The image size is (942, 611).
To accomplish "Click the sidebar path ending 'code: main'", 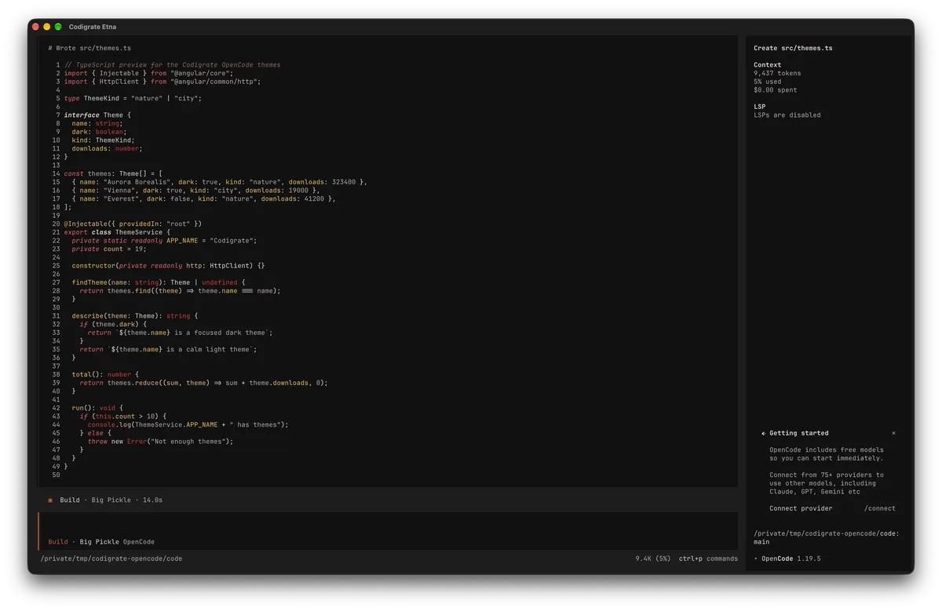I will pyautogui.click(x=827, y=537).
